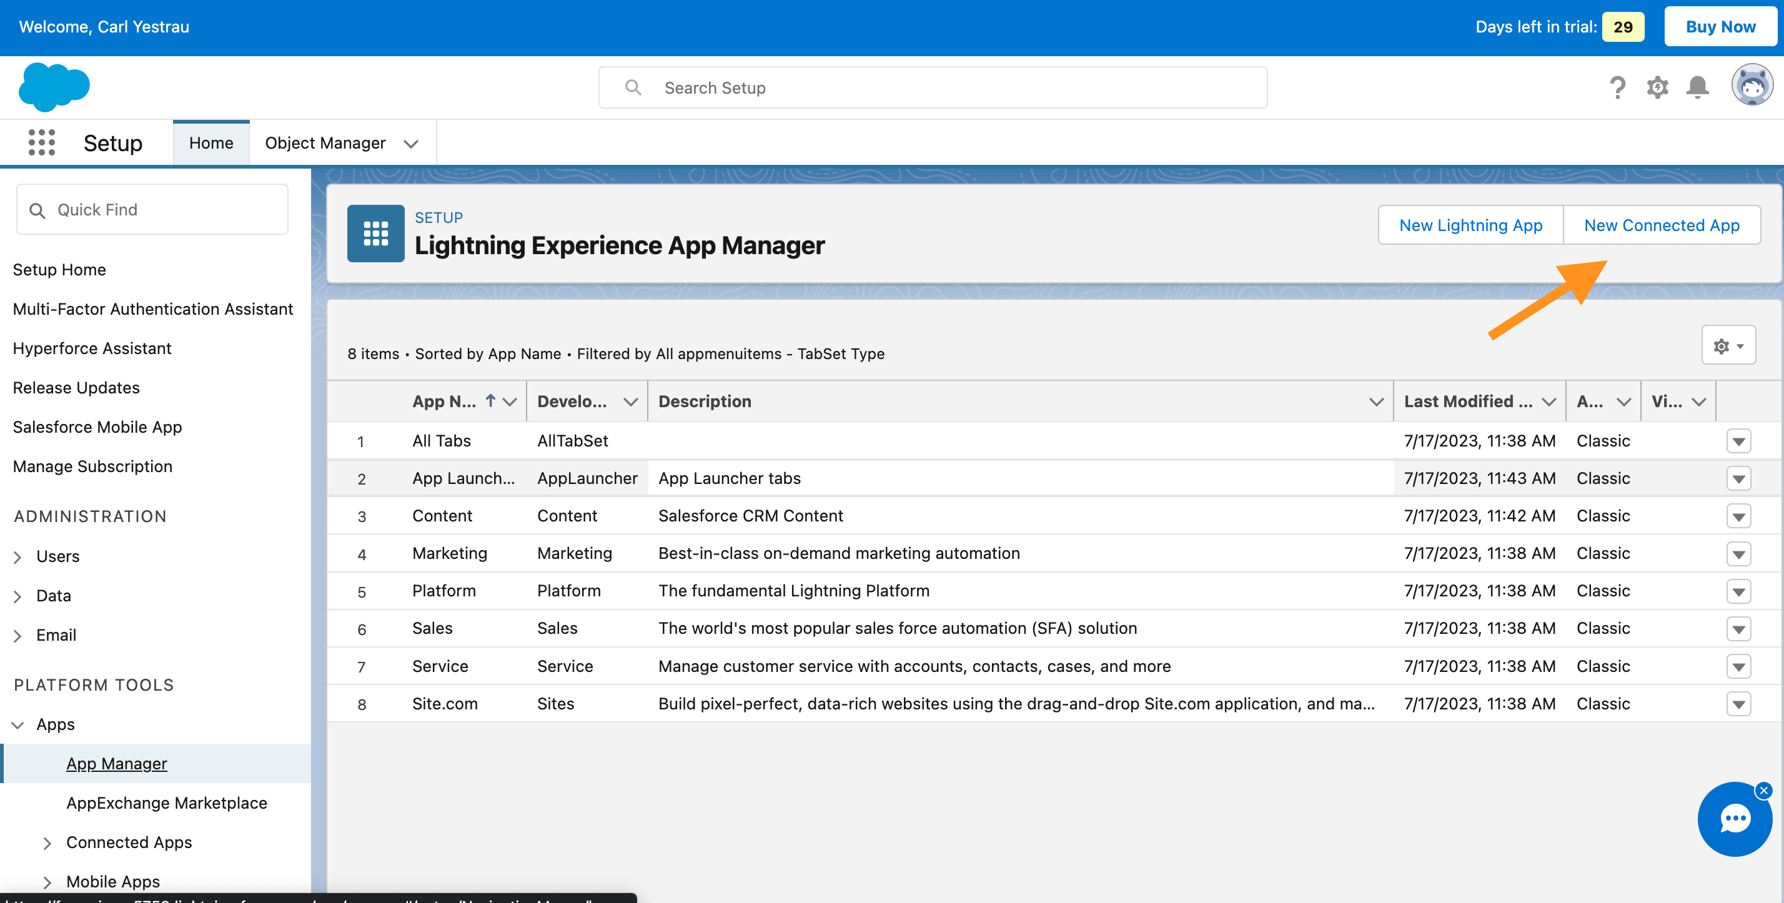Open AppExchange Marketplace in sidebar
Image resolution: width=1784 pixels, height=903 pixels.
pos(166,803)
